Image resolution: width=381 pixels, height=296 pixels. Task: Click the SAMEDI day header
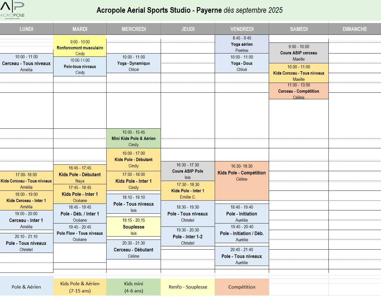point(299,29)
